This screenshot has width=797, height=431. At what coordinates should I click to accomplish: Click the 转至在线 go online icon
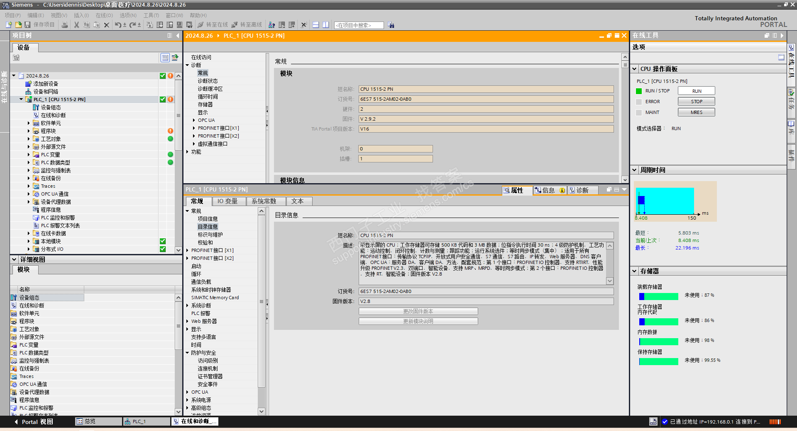(201, 25)
